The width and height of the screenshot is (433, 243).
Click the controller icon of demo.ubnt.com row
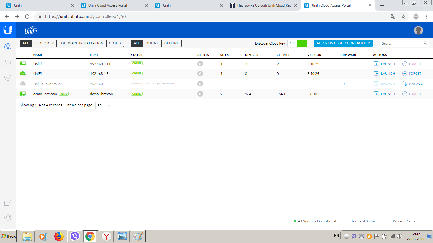23,94
